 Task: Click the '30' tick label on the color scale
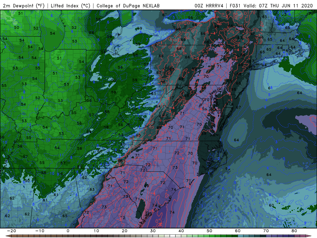click(153, 231)
